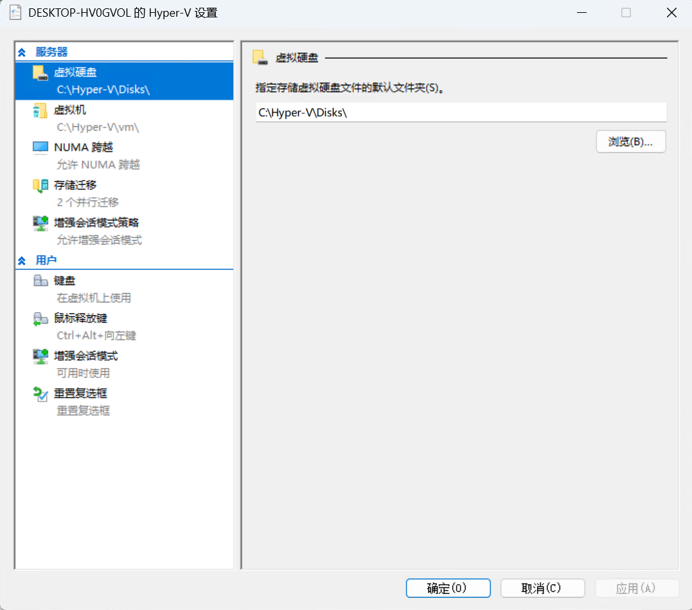
Task: Select the 存储迁移 tree entry
Action: click(77, 185)
